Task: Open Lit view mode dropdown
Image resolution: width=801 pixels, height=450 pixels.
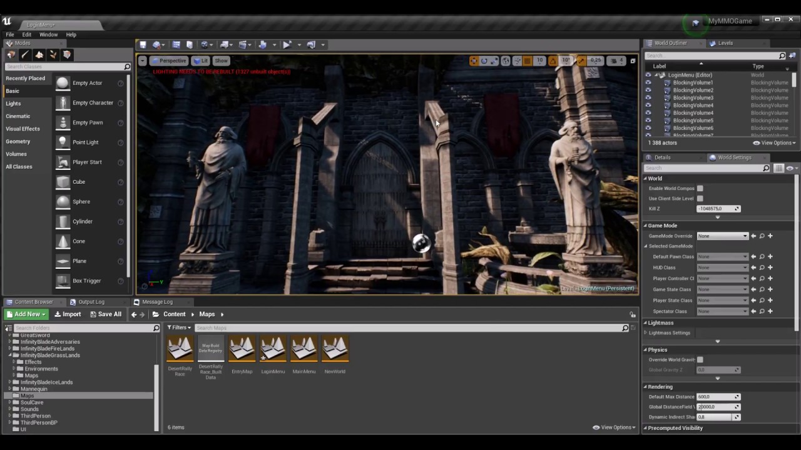Action: pos(201,61)
